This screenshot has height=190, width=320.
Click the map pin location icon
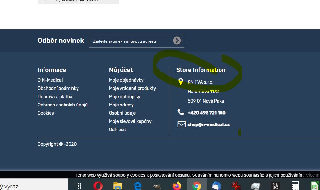[x=180, y=82]
